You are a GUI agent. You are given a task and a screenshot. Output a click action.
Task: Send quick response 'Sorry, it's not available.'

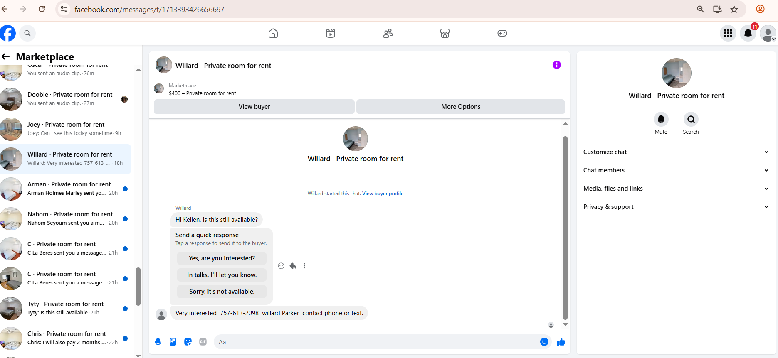[x=222, y=292]
